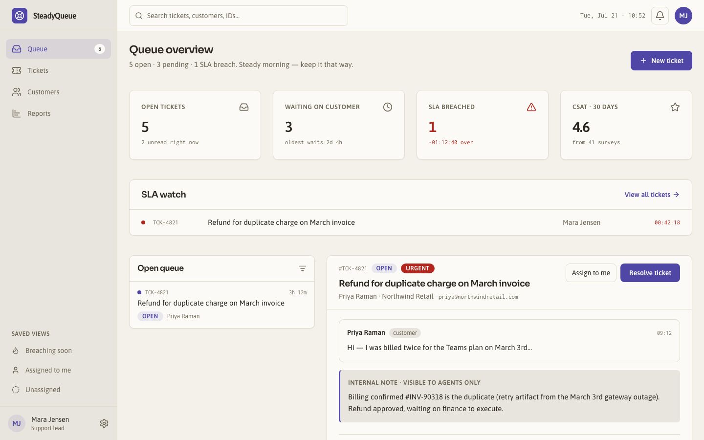Screen dimensions: 704x440
Task: Click the Waiting on Customer stat card
Action: click(339, 125)
